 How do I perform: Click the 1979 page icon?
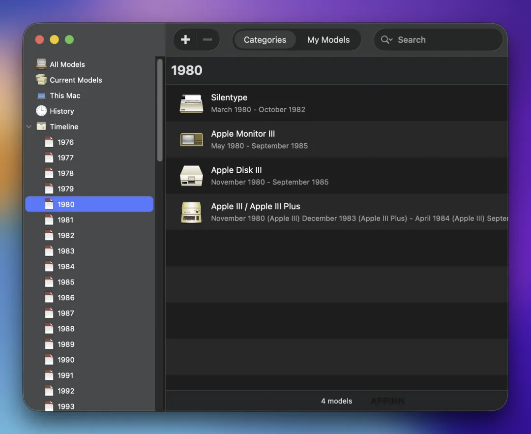point(49,189)
